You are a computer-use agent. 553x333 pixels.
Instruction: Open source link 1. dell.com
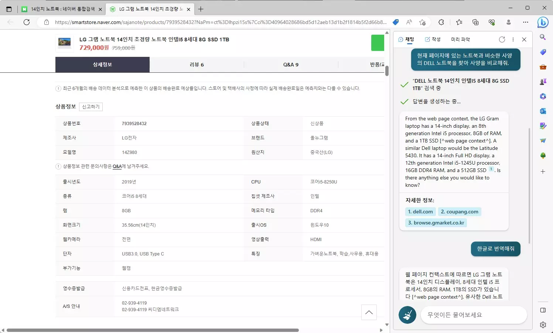point(420,212)
